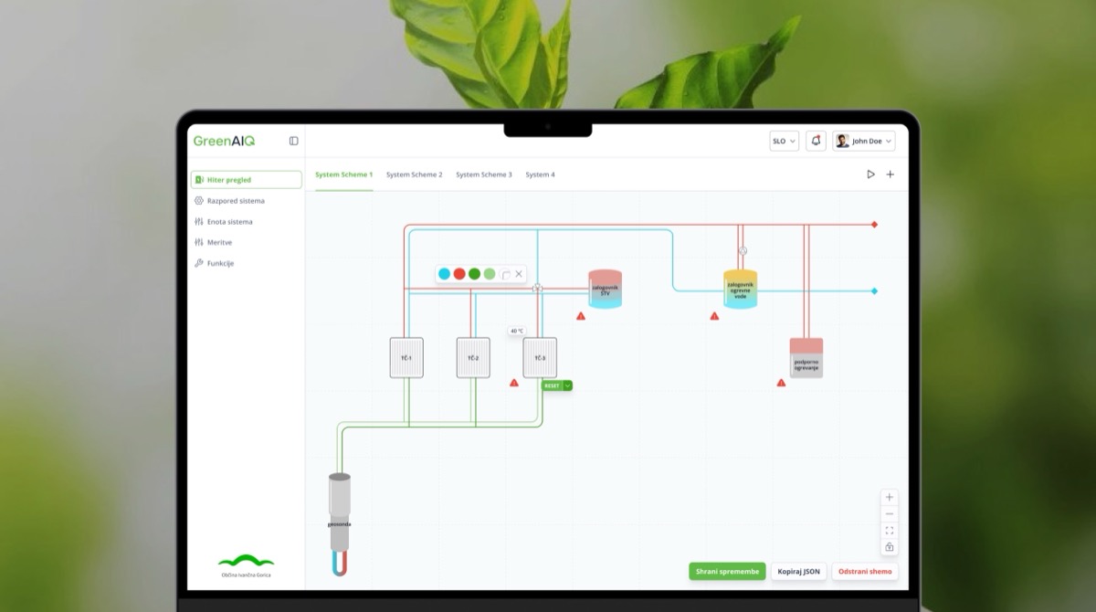Viewport: 1096px width, 612px height.
Task: Switch to System Scheme 2 tab
Action: coord(414,174)
